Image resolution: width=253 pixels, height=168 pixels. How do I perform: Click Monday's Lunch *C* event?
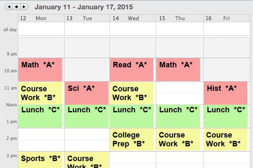point(40,116)
